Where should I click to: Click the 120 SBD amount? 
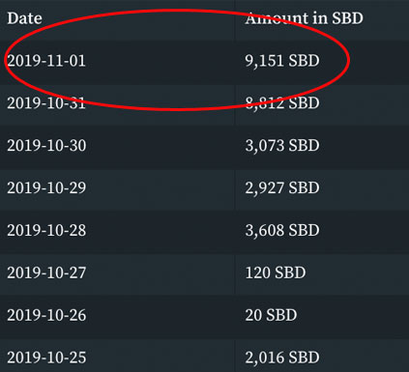pos(276,273)
